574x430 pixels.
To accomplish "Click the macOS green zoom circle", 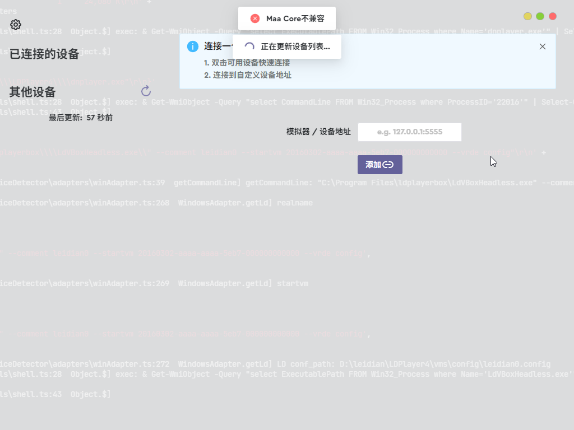I will tap(540, 17).
